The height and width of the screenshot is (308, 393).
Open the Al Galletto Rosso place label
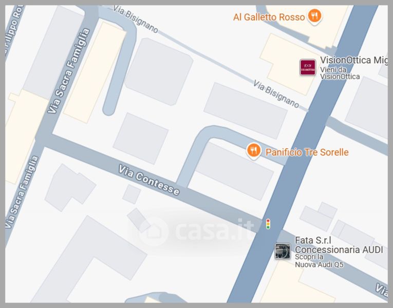pos(269,17)
